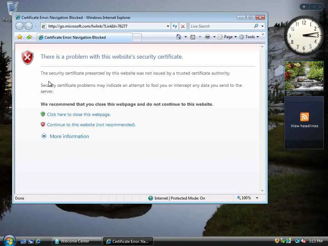Click Internet Protected Mode status bar zone
The image size is (328, 246).
tap(177, 198)
